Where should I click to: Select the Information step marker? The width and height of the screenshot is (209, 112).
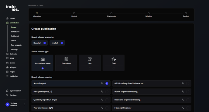37,13
